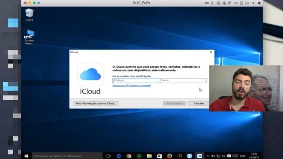Image resolution: width=283 pixels, height=159 pixels.
Task: Open the touch keyboard tray icon
Action: click(235, 156)
